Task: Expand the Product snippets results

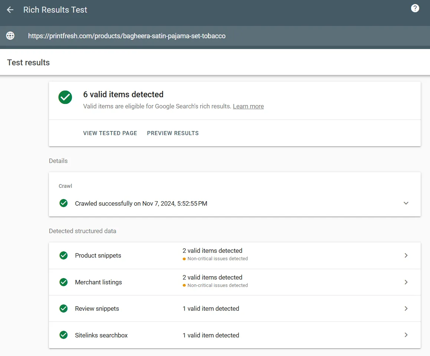Action: [406, 255]
